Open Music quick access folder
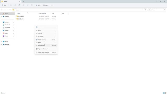The image size is (167, 94). tap(6, 33)
